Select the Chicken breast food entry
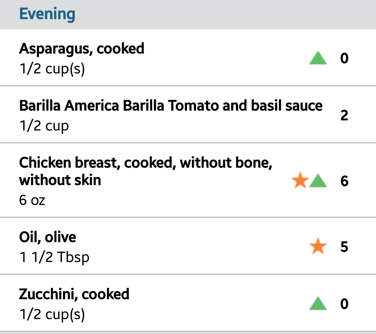 point(146,171)
